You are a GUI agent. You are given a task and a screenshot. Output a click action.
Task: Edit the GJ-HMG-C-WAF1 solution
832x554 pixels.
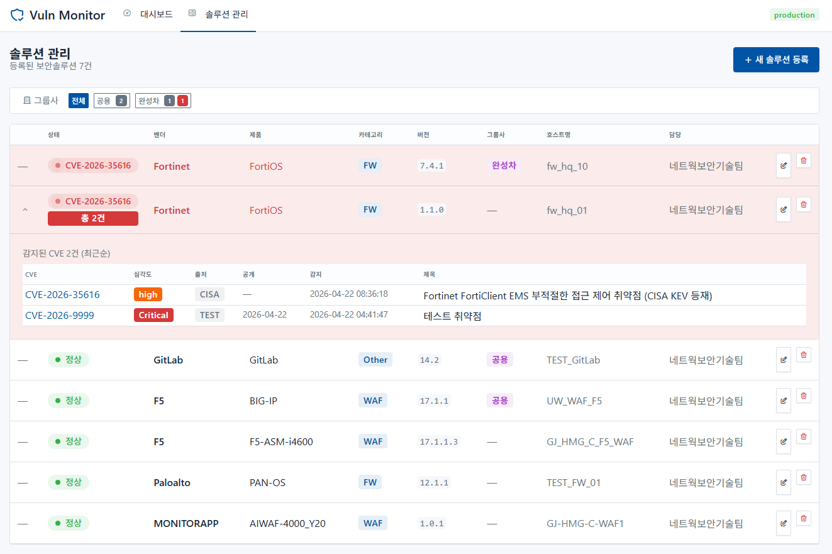(x=784, y=523)
